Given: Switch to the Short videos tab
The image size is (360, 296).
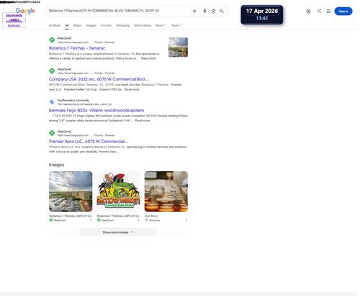Looking at the screenshot, I should 143,25.
